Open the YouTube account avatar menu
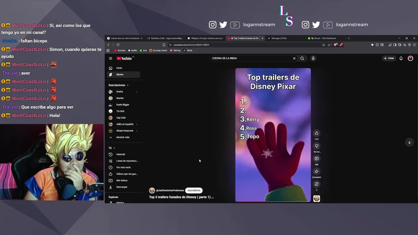Image resolution: width=418 pixels, height=235 pixels. (x=410, y=58)
